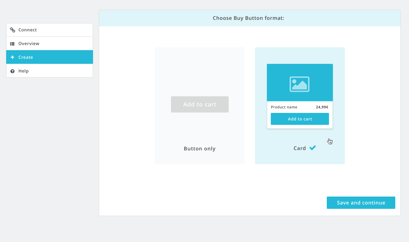Click the image placeholder icon in card preview
This screenshot has height=242, width=409.
(x=299, y=84)
